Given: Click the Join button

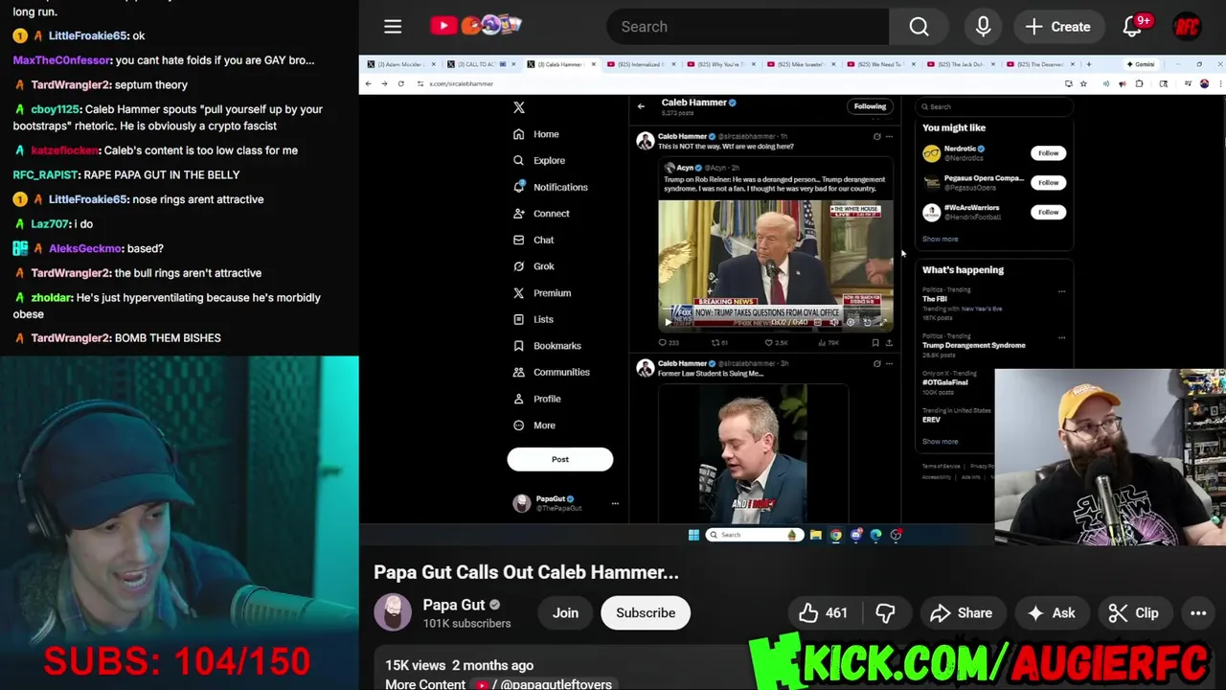Looking at the screenshot, I should point(565,613).
